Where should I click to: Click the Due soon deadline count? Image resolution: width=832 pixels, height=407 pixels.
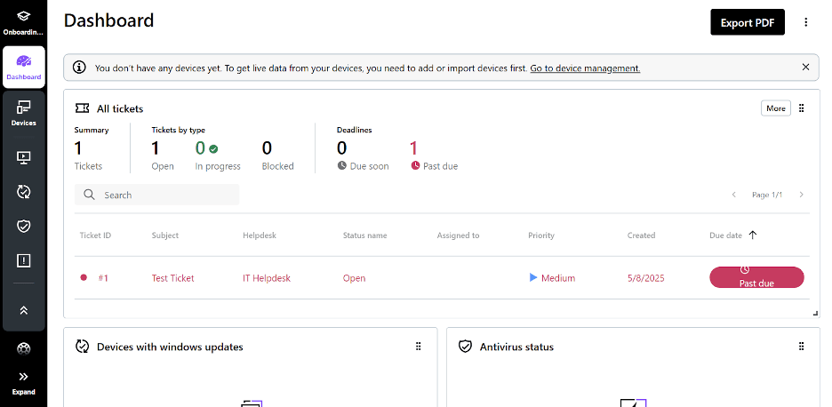click(341, 148)
